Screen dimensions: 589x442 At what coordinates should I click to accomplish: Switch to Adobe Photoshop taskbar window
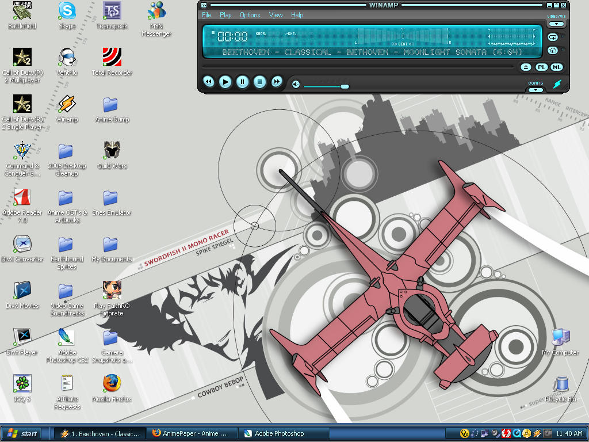click(284, 434)
